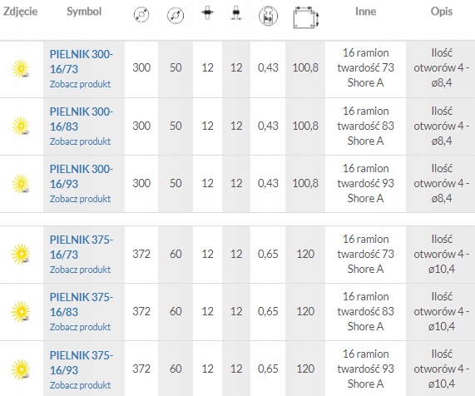Open PIELNIK 300-16/83 product photo thumbnail
This screenshot has width=475, height=396.
tap(21, 126)
